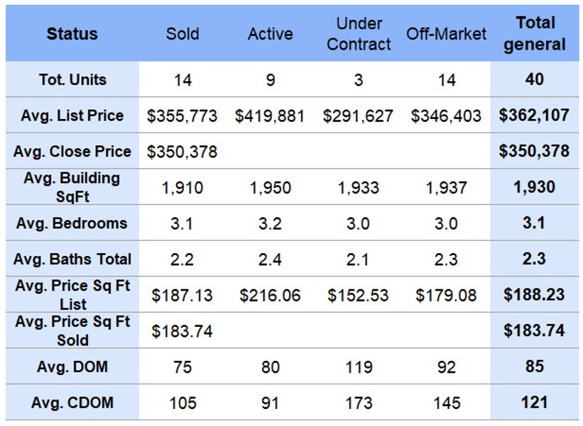This screenshot has height=426, width=583.
Task: Click the $419,881 Active list price cell
Action: coord(270,116)
